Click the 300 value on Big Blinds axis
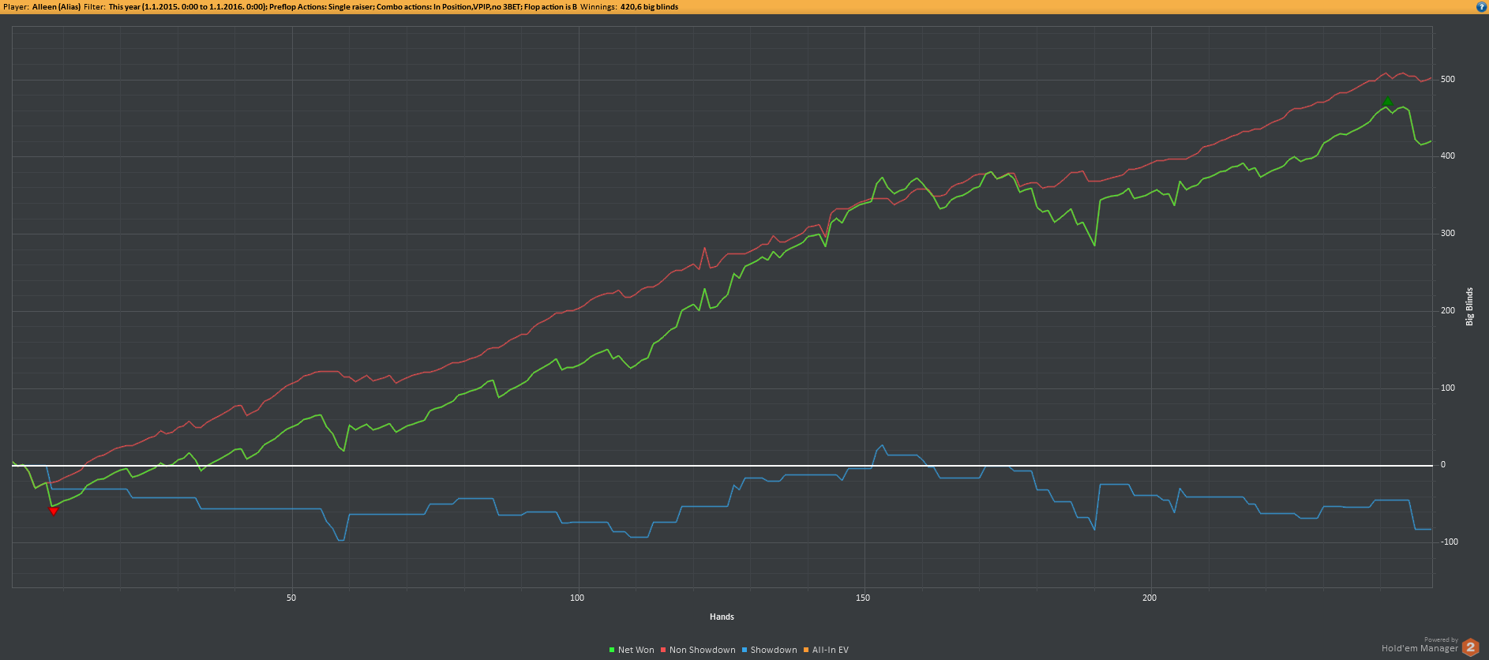This screenshot has height=660, width=1489. [1448, 234]
